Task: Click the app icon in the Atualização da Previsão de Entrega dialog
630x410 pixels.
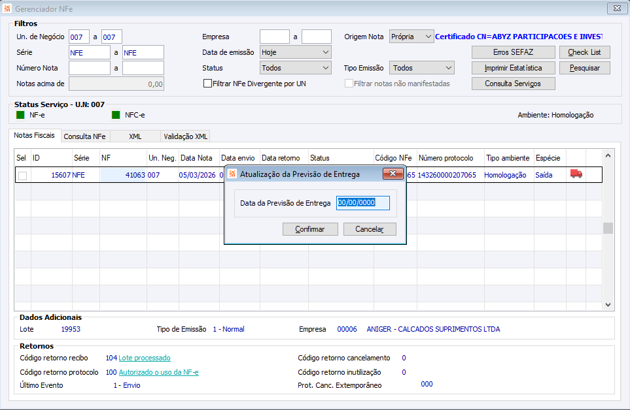Action: [x=232, y=174]
